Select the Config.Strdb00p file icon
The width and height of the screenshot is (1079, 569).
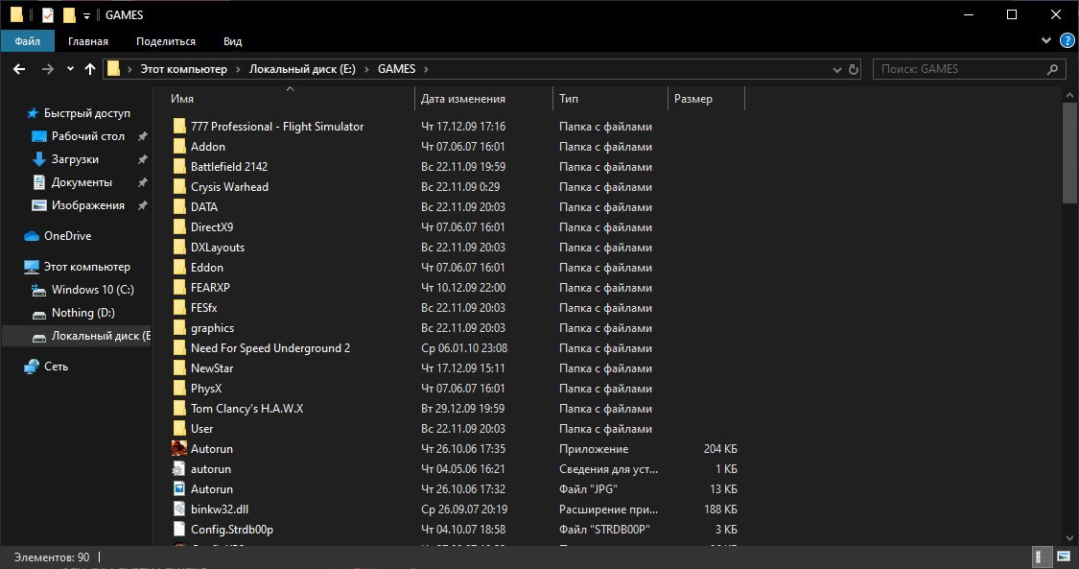[x=179, y=529]
